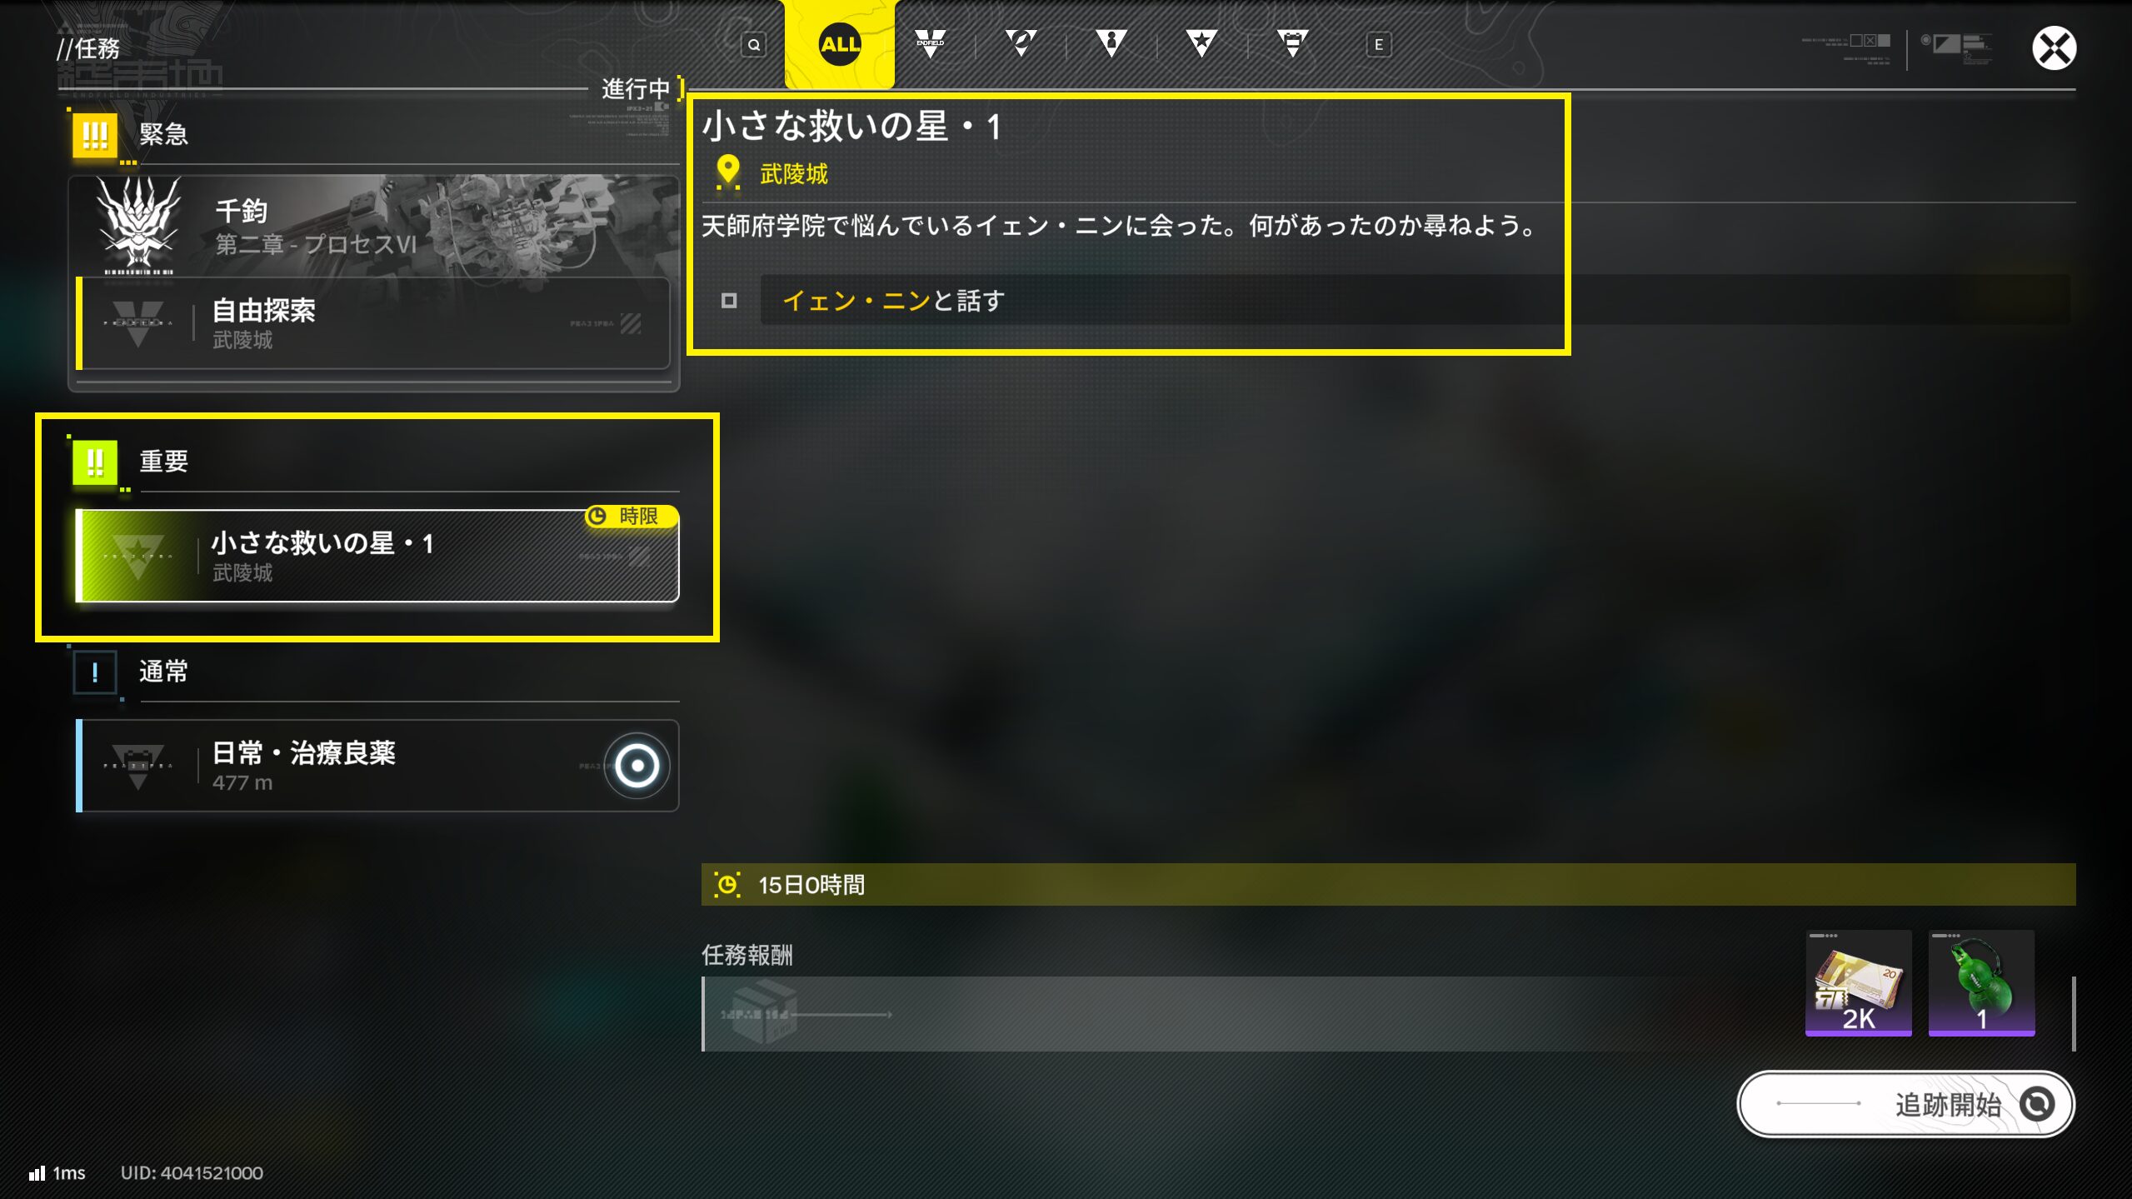The width and height of the screenshot is (2132, 1199).
Task: Select the 自由探索 mission entry
Action: click(373, 323)
